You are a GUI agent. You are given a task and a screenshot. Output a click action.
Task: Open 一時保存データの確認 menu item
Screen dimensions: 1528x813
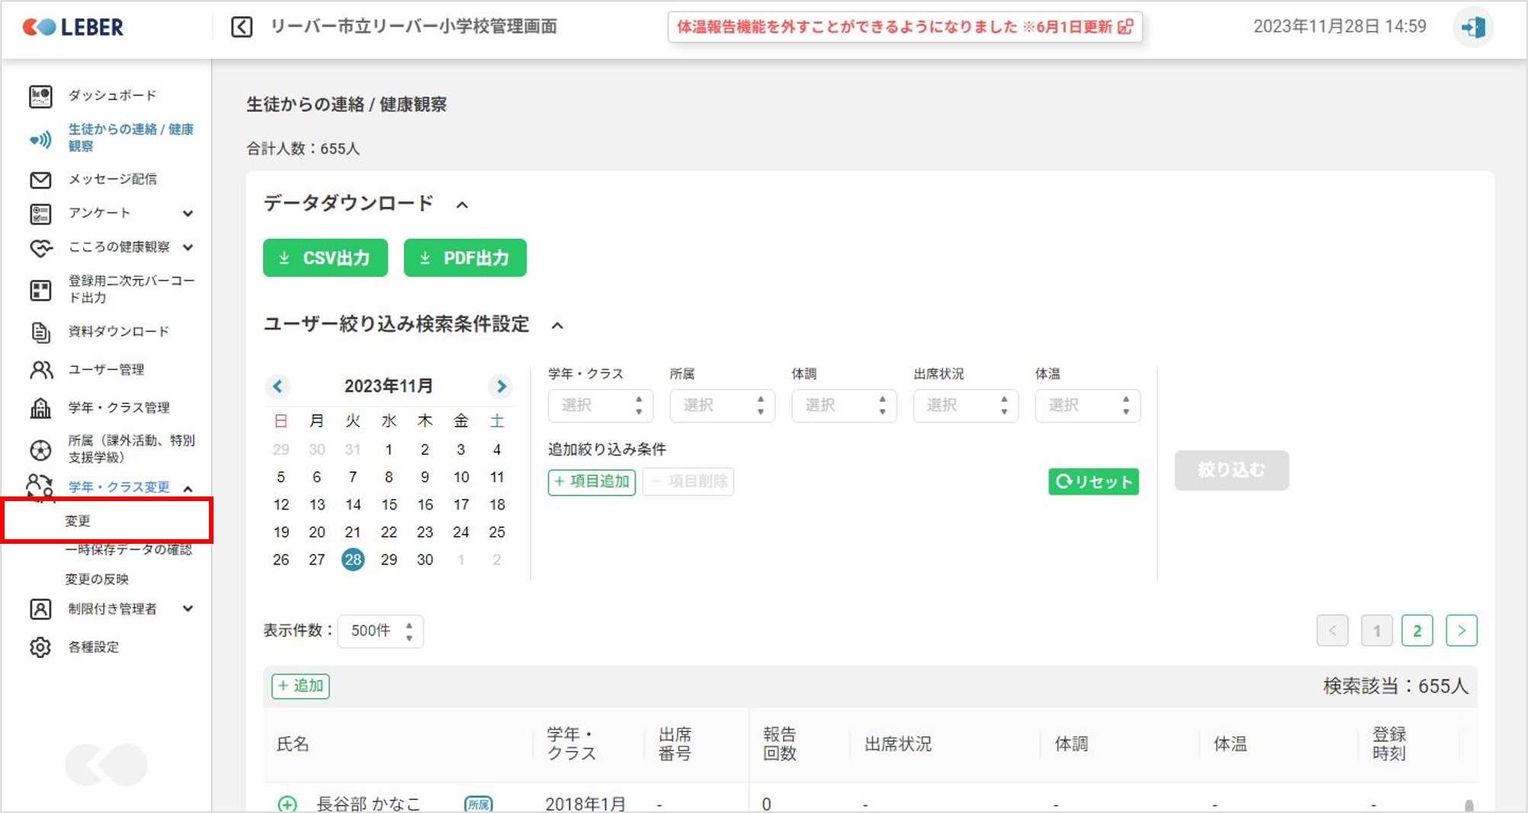click(128, 550)
